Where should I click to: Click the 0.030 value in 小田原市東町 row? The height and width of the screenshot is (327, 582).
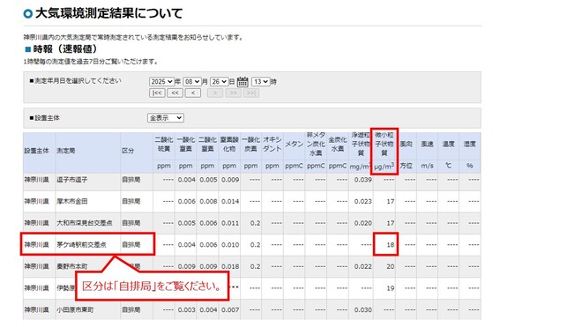coord(362,310)
